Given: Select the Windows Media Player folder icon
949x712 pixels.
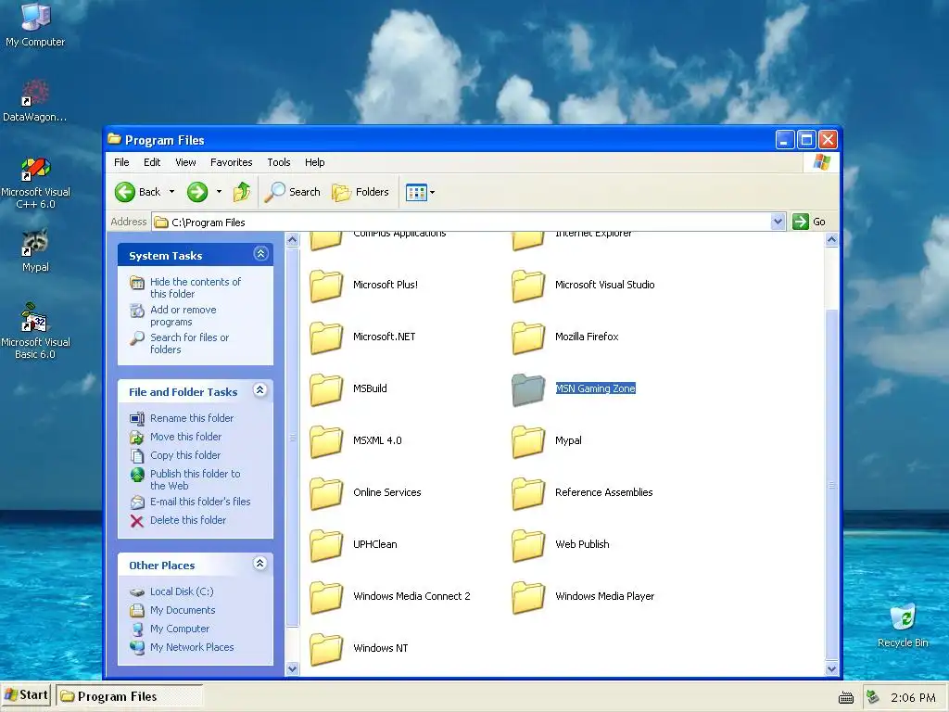Looking at the screenshot, I should tap(527, 598).
